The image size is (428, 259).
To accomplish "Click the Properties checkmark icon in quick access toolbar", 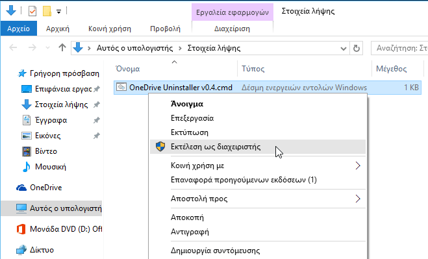I will coord(32,11).
